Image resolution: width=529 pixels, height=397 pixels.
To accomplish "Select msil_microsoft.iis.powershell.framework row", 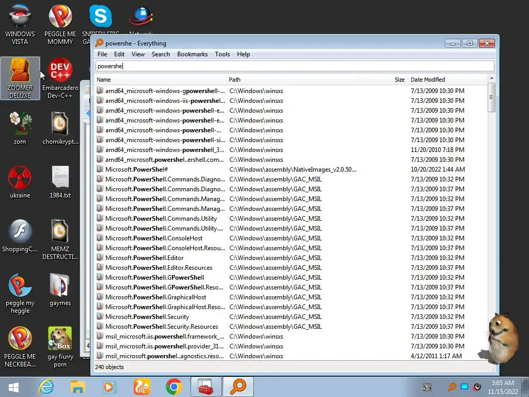I will pyautogui.click(x=291, y=336).
